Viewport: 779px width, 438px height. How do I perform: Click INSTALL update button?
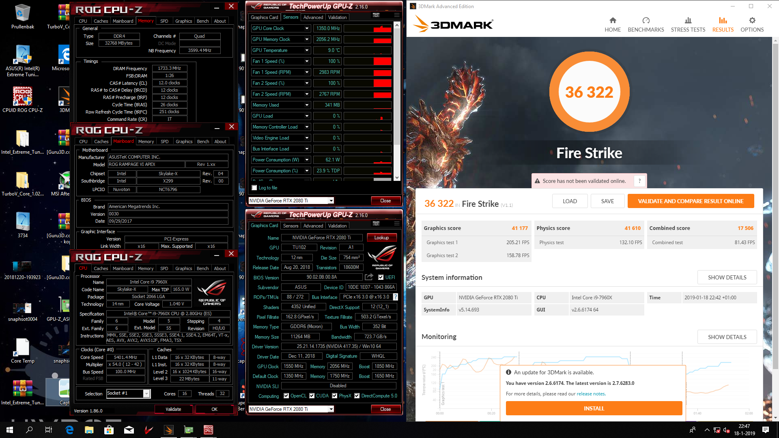tap(594, 408)
